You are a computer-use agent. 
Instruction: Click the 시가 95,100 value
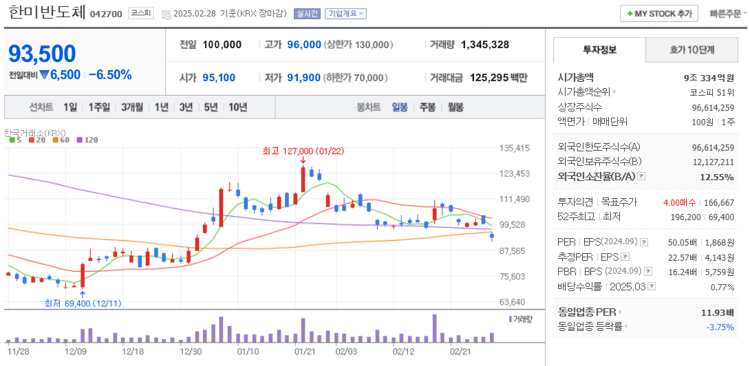(219, 78)
